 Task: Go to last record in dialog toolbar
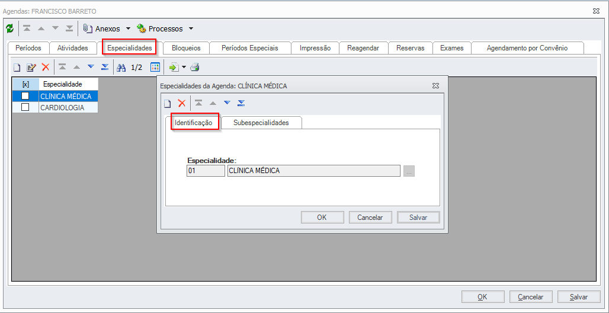pyautogui.click(x=241, y=103)
